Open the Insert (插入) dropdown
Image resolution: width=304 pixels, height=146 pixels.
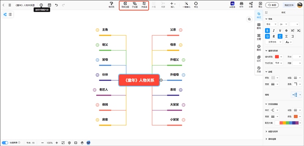coord(173,5)
